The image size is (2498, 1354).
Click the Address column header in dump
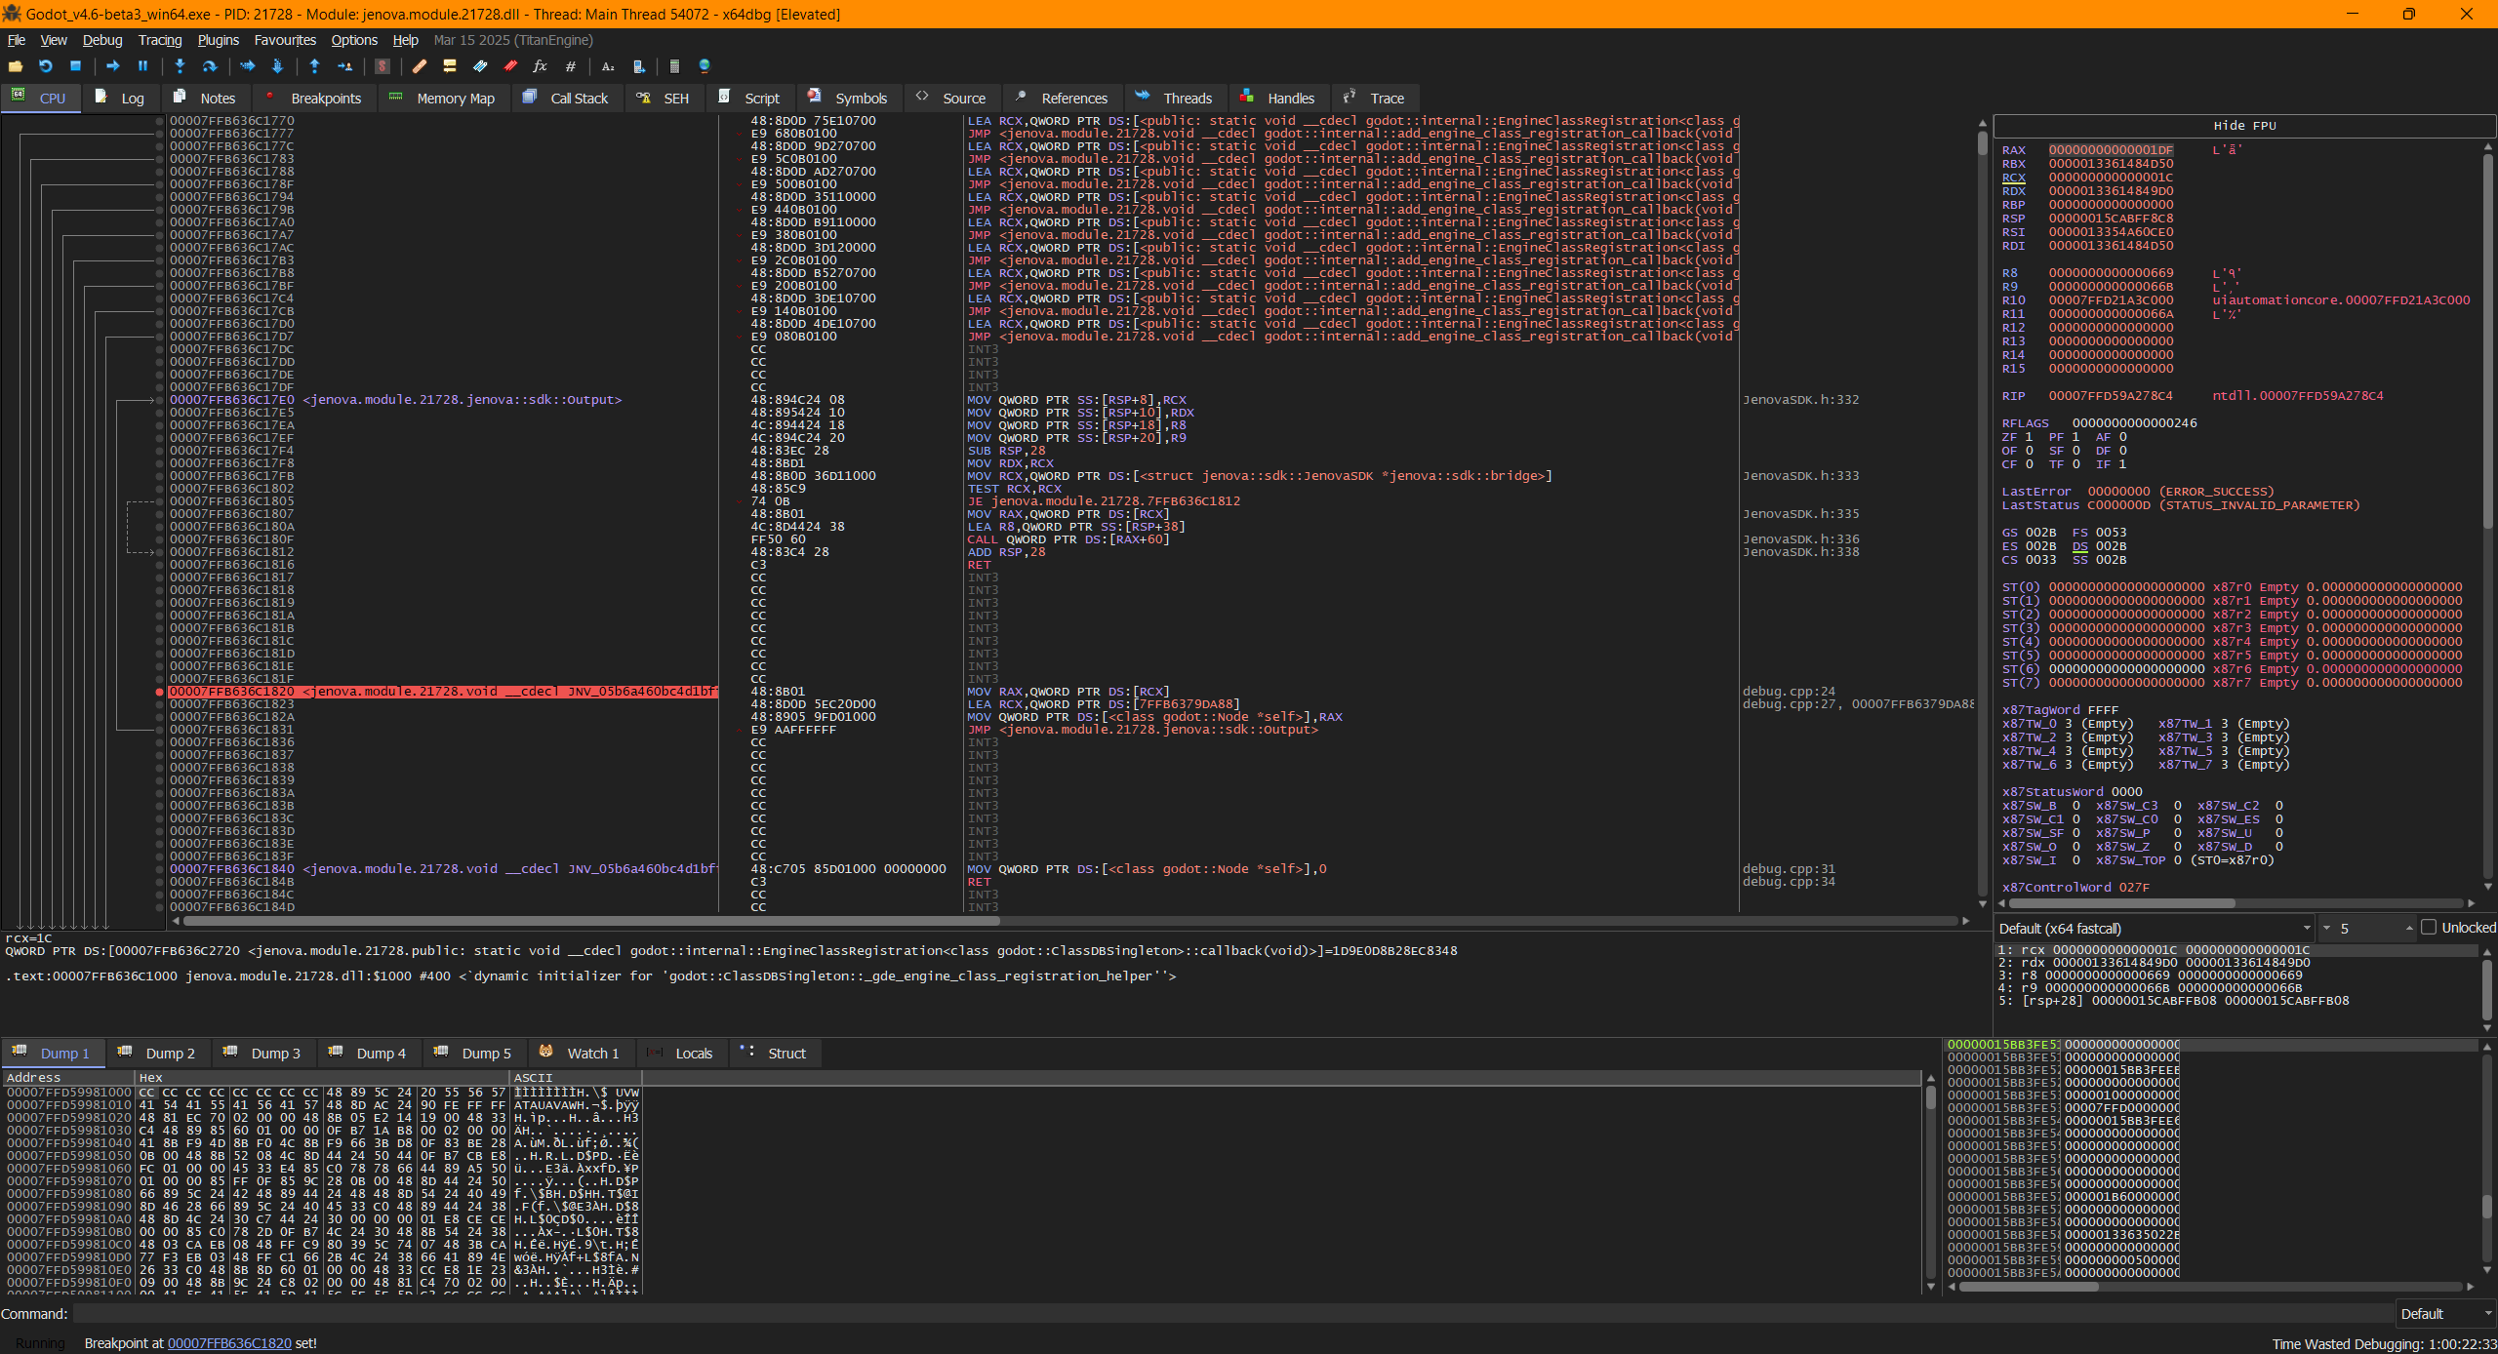(68, 1078)
